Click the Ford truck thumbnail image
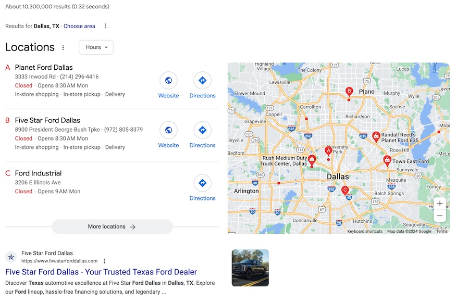 coord(250,268)
